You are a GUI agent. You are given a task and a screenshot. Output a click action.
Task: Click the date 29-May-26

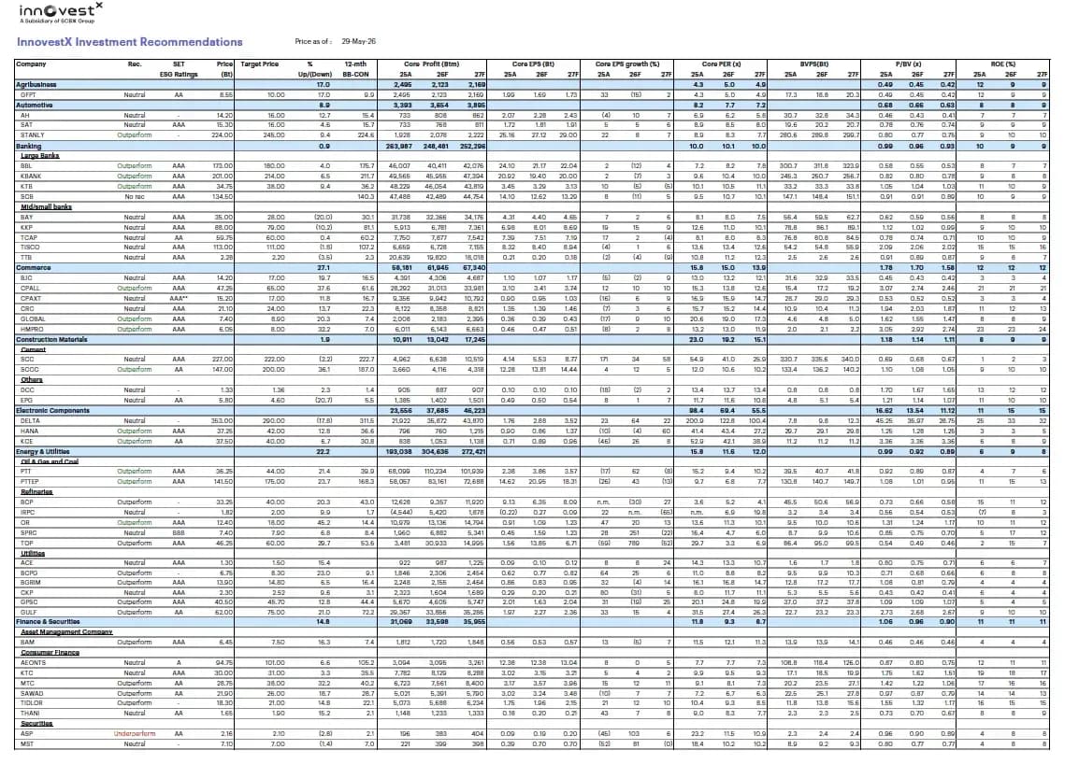click(358, 42)
